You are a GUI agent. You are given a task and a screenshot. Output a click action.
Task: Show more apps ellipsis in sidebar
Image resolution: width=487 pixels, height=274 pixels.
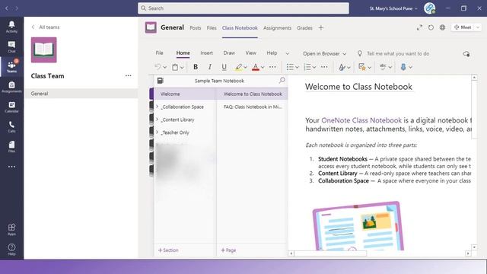click(x=11, y=167)
